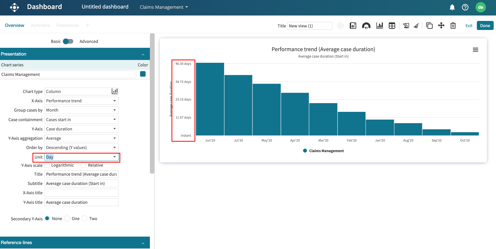This screenshot has width=496, height=249.
Task: Collapse the Presentation section
Action: [143, 54]
